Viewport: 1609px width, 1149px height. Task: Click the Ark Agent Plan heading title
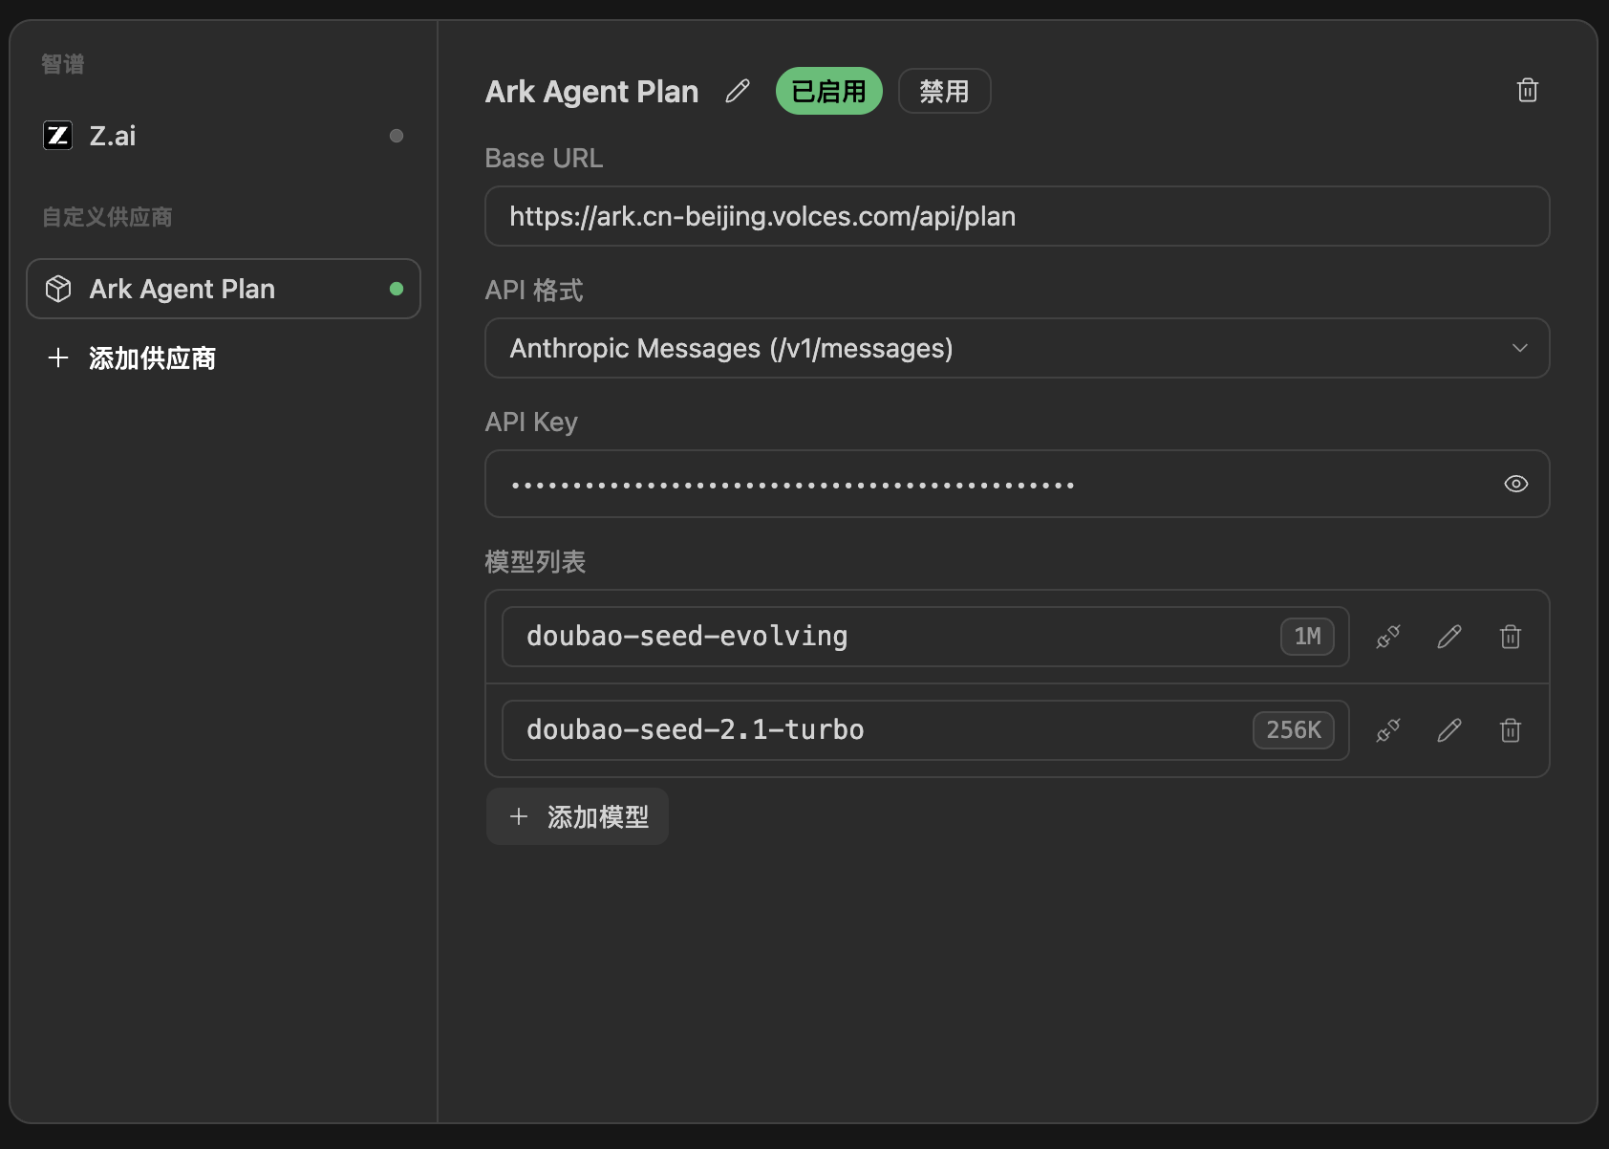591,92
